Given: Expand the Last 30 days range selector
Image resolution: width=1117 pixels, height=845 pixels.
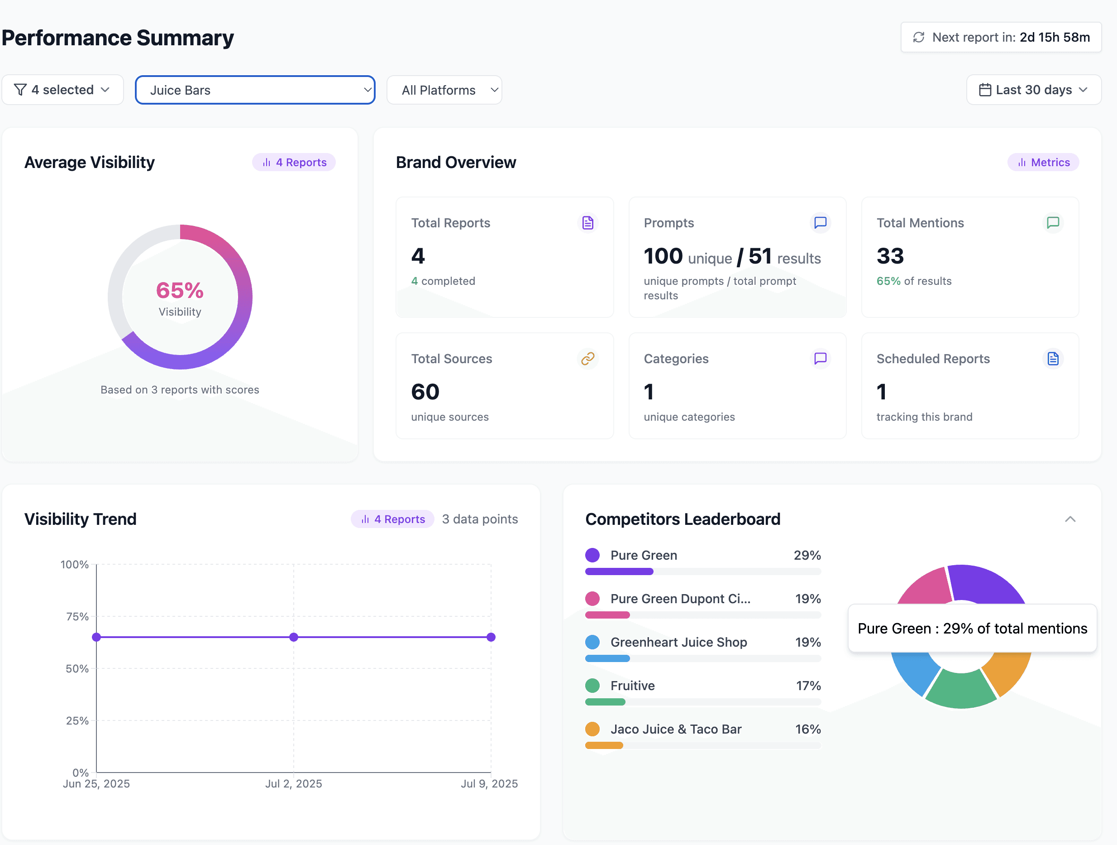Looking at the screenshot, I should [x=1033, y=90].
